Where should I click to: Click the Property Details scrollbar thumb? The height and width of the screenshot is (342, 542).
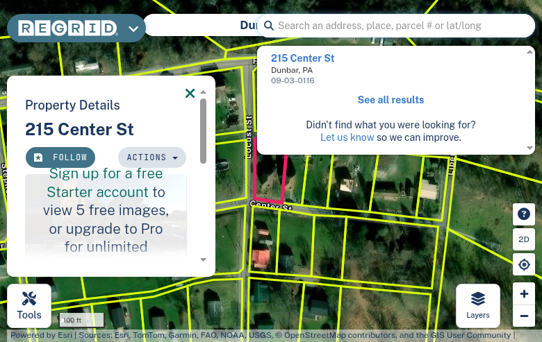[x=203, y=131]
